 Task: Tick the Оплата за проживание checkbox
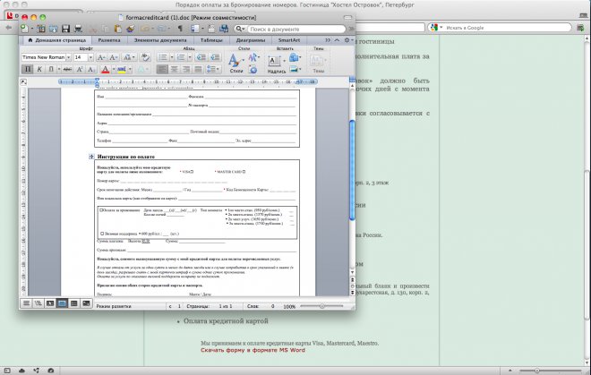click(x=101, y=210)
